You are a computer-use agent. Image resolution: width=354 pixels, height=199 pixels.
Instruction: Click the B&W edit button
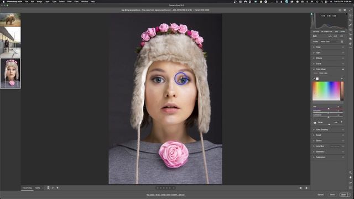(335, 36)
